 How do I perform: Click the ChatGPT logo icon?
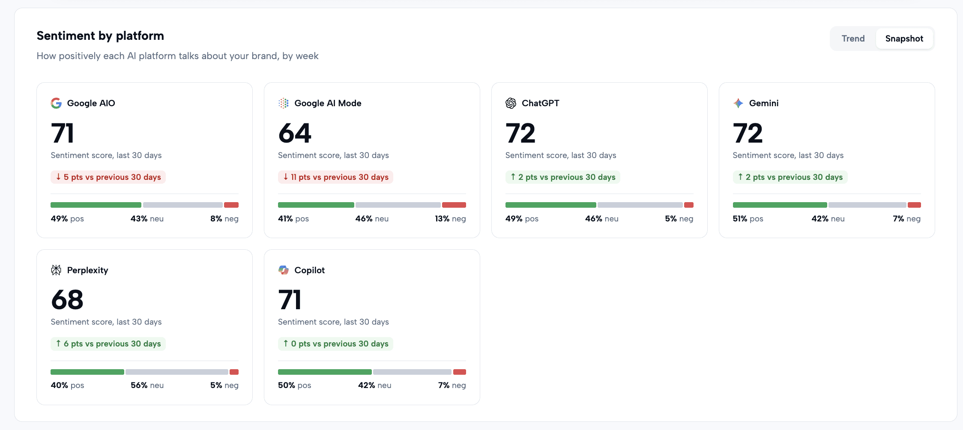511,103
